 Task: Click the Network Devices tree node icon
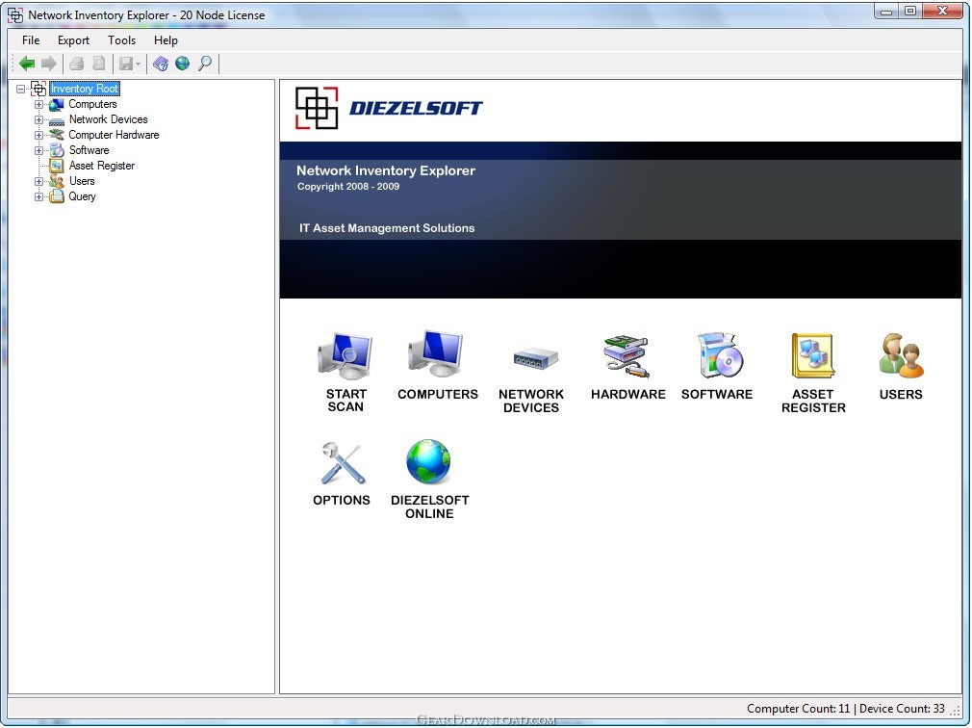57,120
